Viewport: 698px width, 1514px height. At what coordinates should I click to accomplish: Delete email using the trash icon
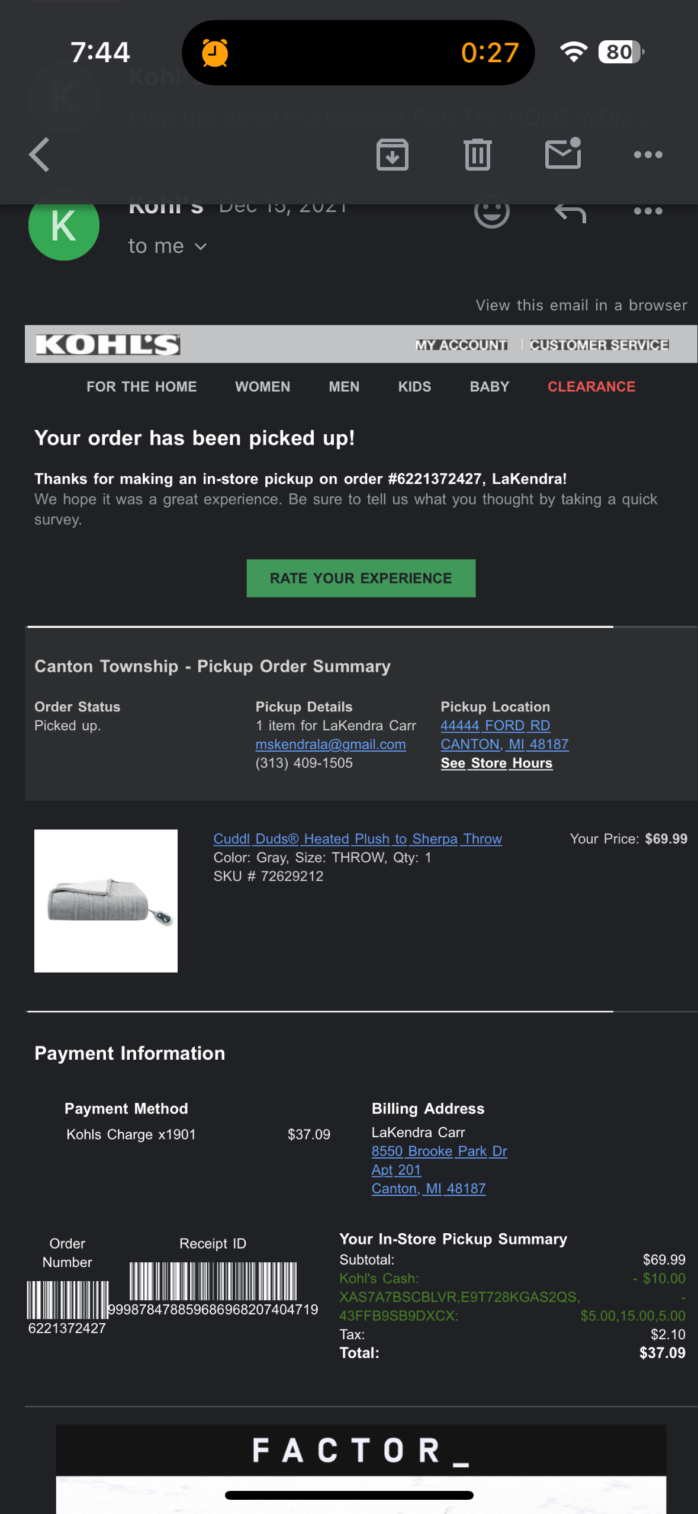click(478, 155)
